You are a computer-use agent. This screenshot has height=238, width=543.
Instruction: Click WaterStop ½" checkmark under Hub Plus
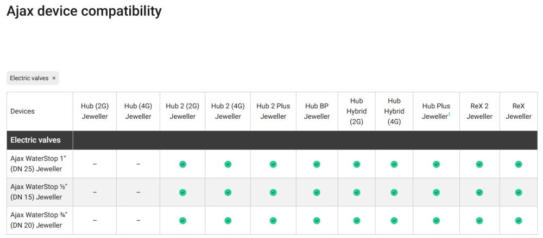click(x=436, y=192)
